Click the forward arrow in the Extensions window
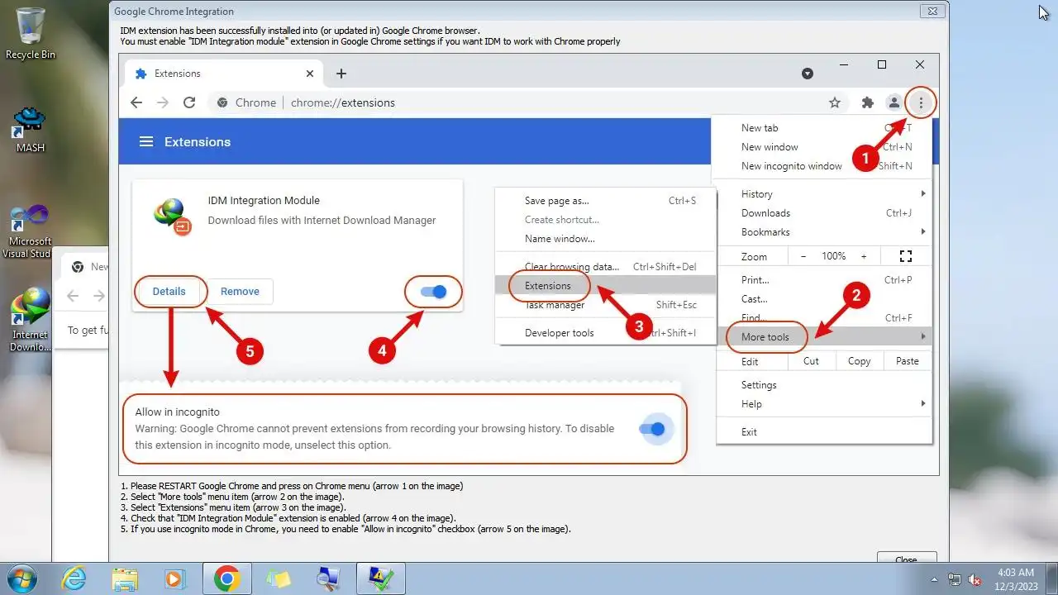Screen dimensions: 1058x595 pos(163,102)
